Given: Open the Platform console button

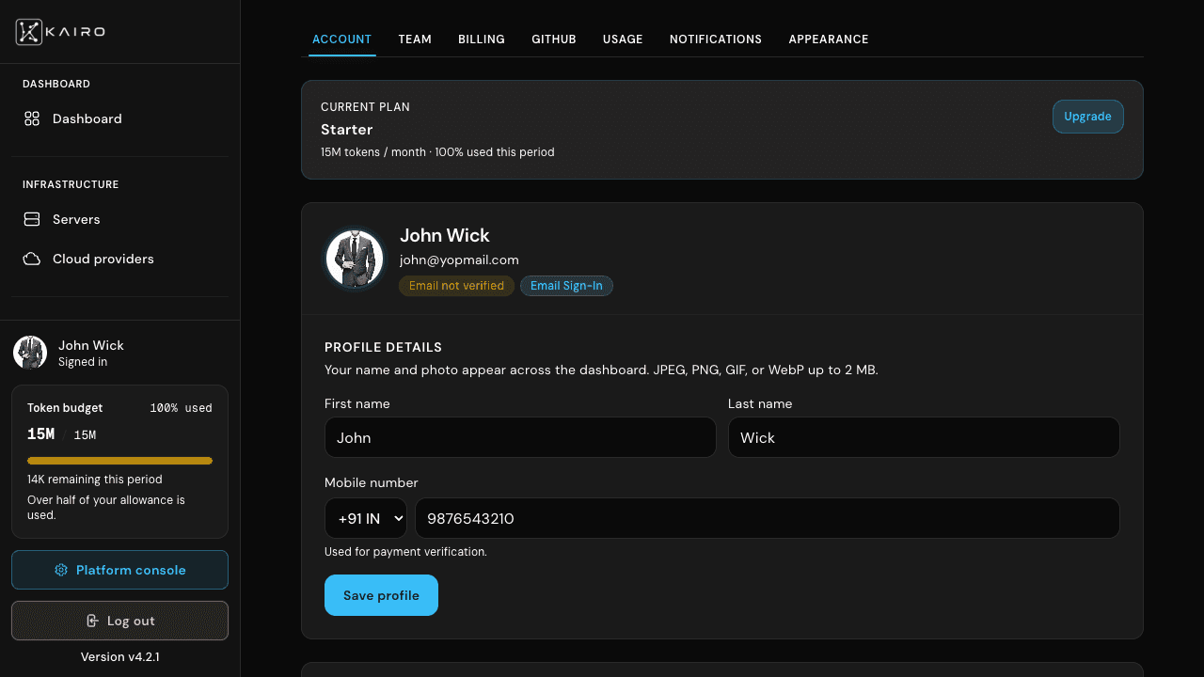Looking at the screenshot, I should click(x=119, y=570).
